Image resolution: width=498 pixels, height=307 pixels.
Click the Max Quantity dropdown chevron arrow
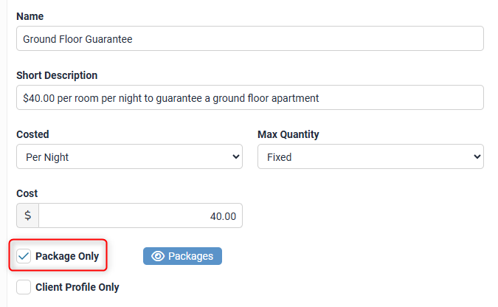pos(477,156)
